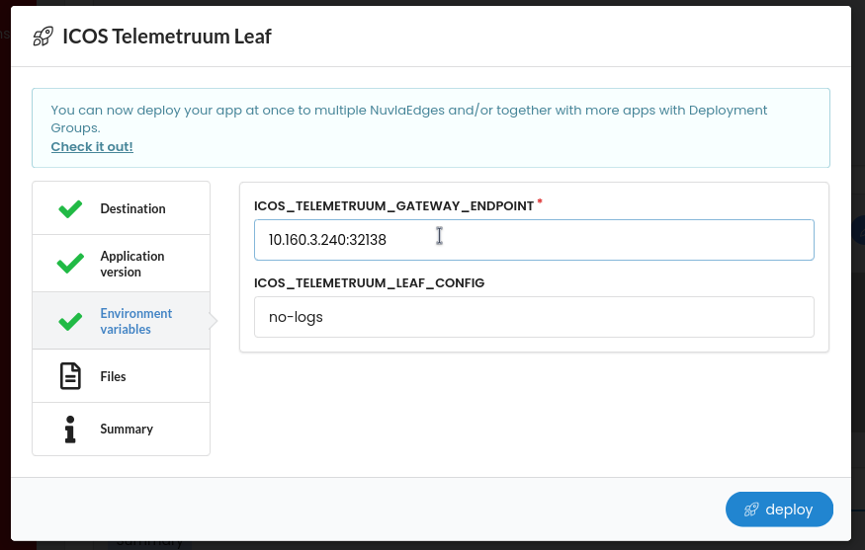The width and height of the screenshot is (865, 550).
Task: Click the info icon for Summary
Action: (70, 430)
